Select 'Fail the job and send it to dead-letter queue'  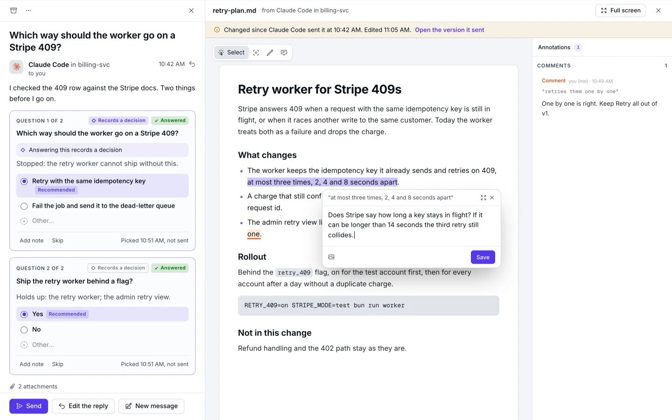(103, 206)
